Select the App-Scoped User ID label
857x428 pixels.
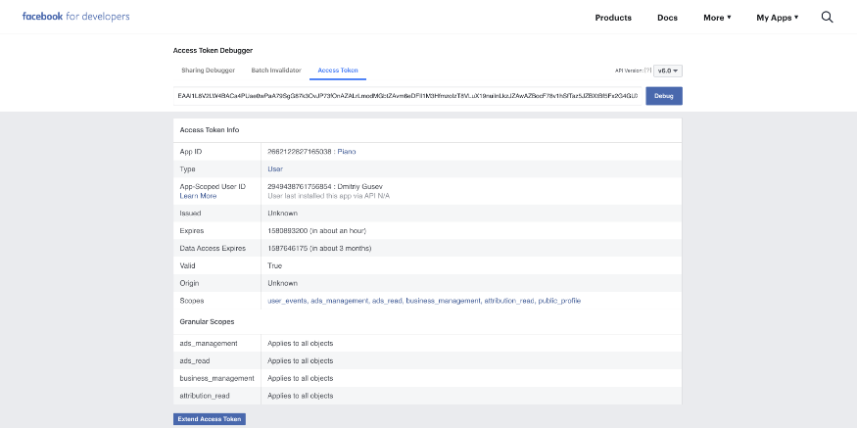tap(213, 186)
